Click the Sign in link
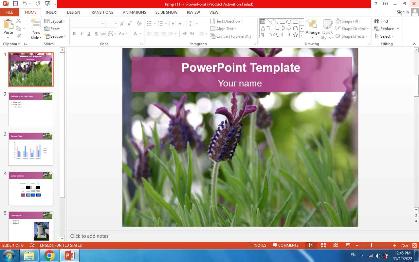 point(403,12)
